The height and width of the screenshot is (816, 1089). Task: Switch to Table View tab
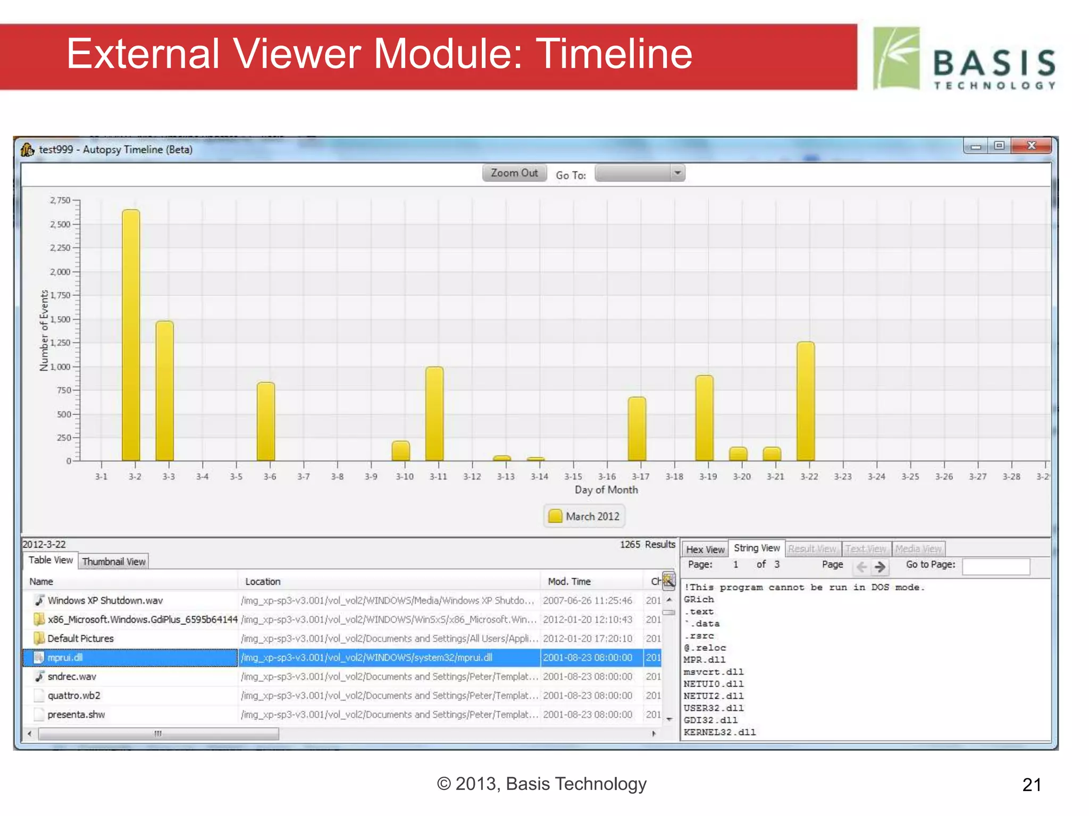pos(51,560)
